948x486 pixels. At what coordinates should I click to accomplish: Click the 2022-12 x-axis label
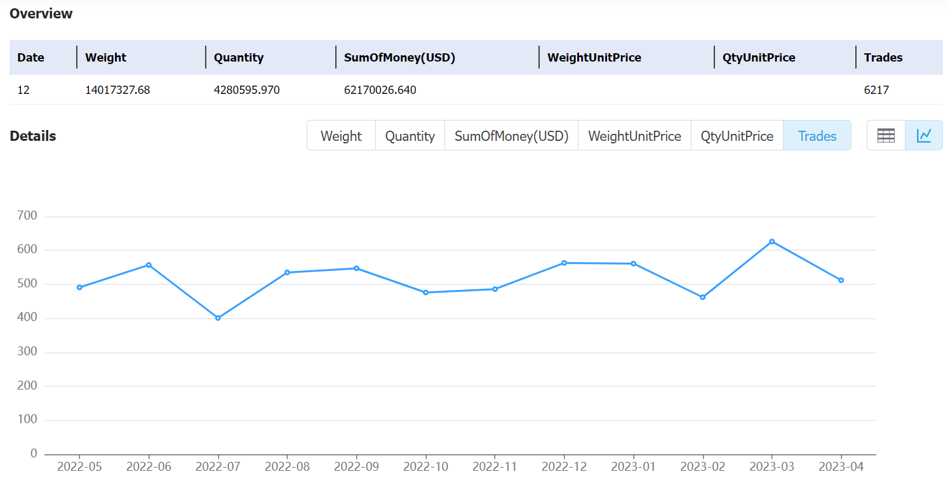point(564,467)
